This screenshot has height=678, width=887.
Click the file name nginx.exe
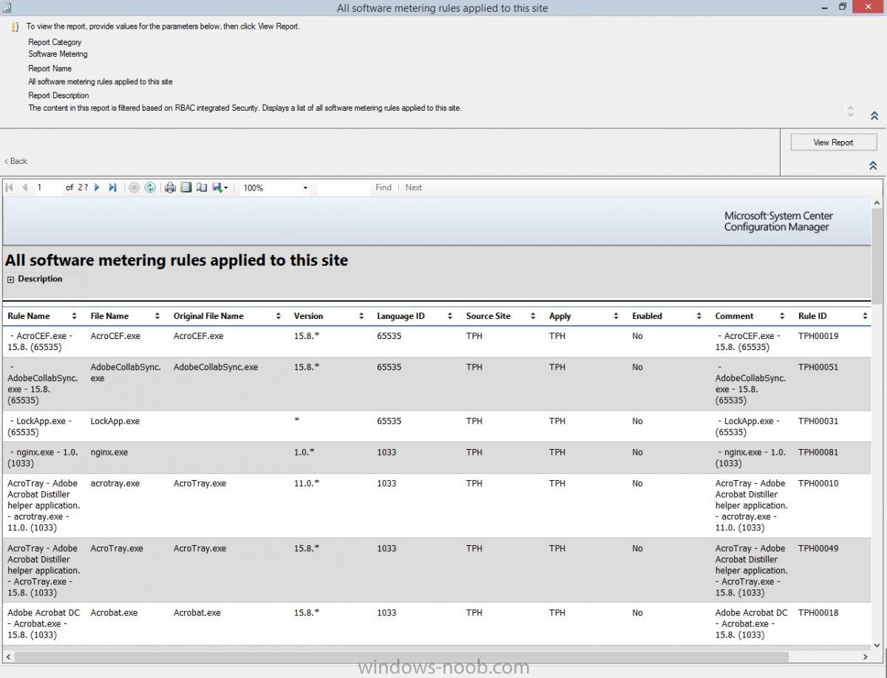109,452
